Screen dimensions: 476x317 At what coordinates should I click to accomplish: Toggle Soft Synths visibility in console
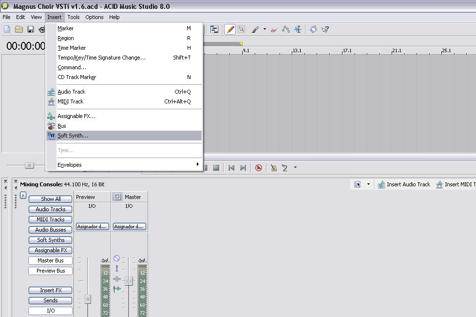[50, 240]
